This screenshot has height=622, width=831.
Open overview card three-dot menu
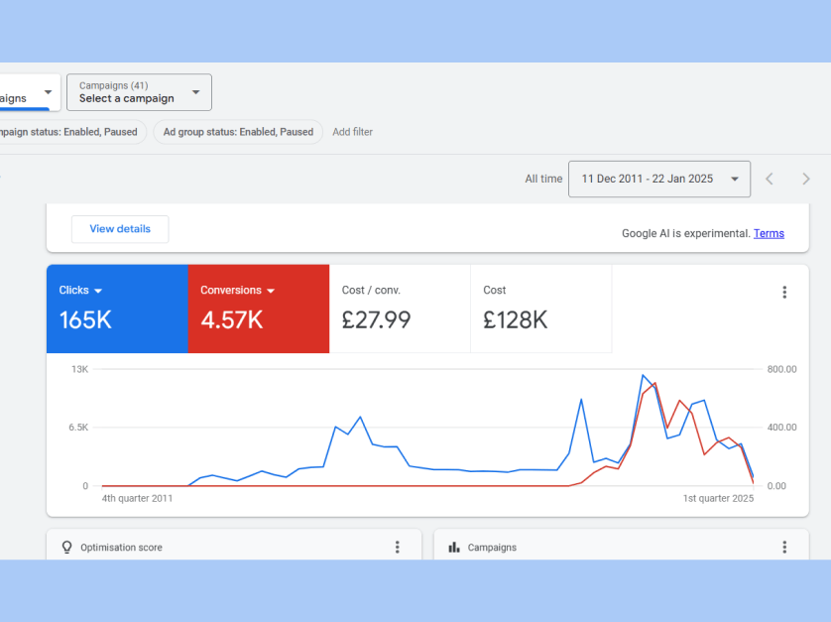pos(783,292)
